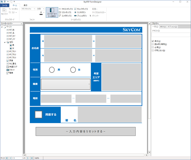Go to the first page button
The width and height of the screenshot is (191, 160).
7,158
